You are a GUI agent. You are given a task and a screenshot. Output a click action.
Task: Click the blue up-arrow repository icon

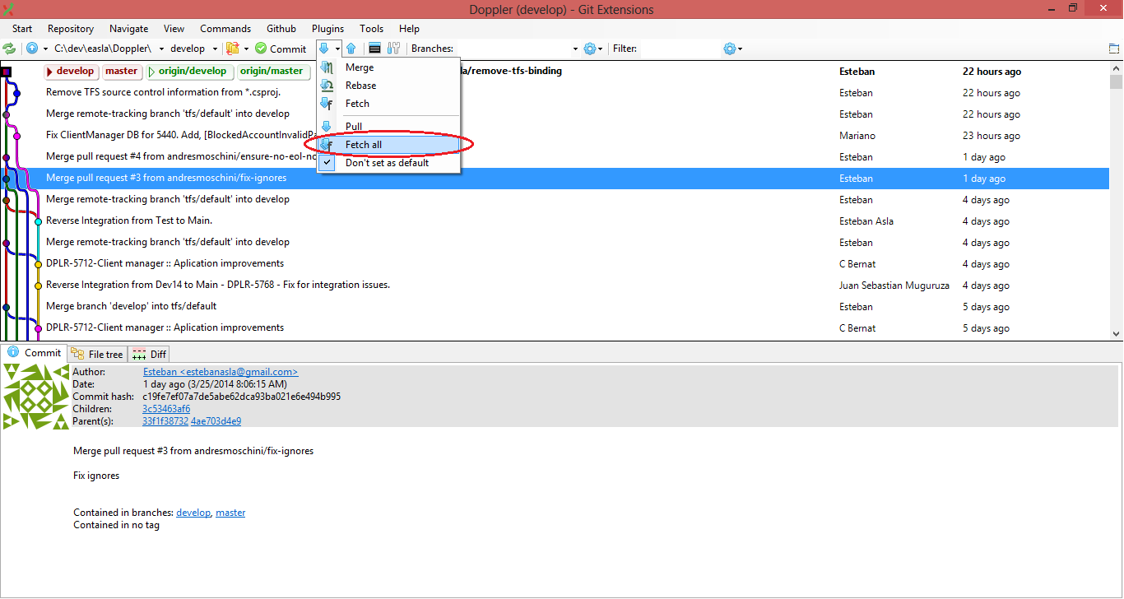[32, 49]
